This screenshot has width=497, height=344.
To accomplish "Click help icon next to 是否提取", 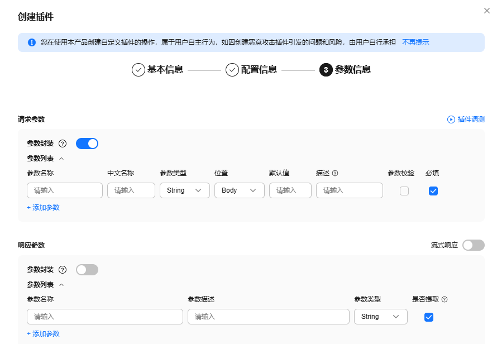I will click(x=445, y=299).
